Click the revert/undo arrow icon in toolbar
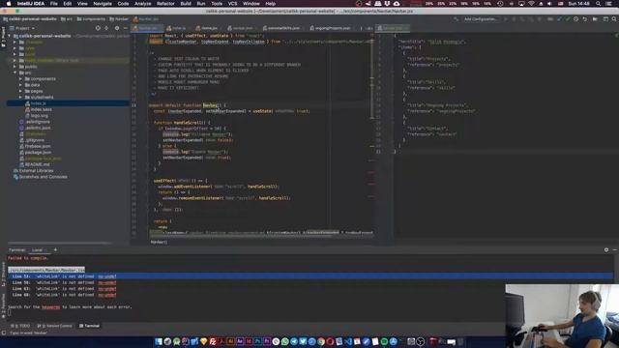Viewport: 619px width, 348px height. [x=584, y=19]
